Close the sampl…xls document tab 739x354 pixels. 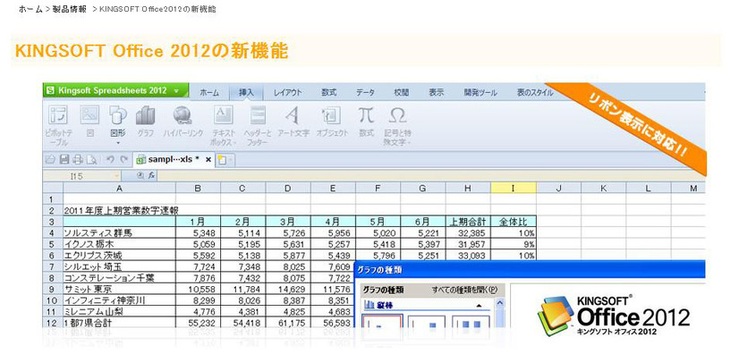coord(208,160)
